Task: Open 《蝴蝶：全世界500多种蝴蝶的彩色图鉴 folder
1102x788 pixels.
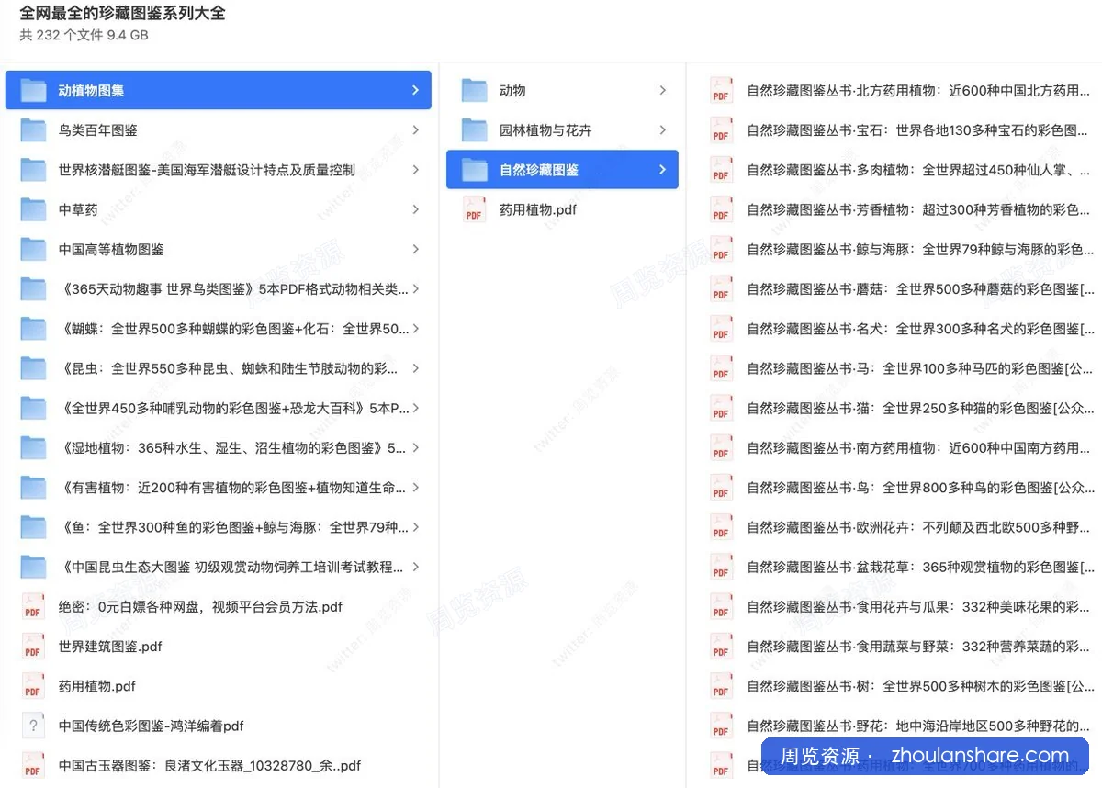Action: coord(219,328)
